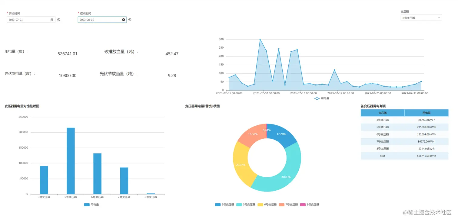Toggle 8号变压器 legend in pie chart
Viewport: 458px width, 222px height.
coord(309,204)
